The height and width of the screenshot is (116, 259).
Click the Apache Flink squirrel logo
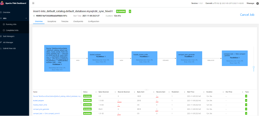pyautogui.click(x=2, y=3)
